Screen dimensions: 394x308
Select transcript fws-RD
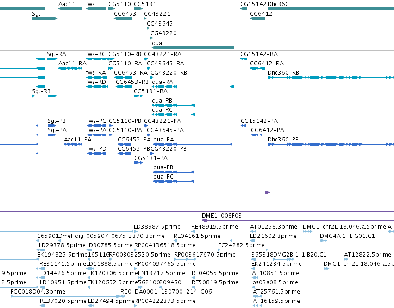coord(97,87)
